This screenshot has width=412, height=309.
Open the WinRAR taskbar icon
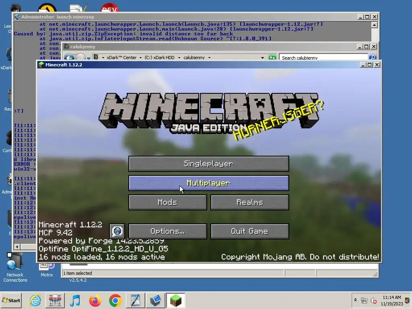tap(55, 300)
